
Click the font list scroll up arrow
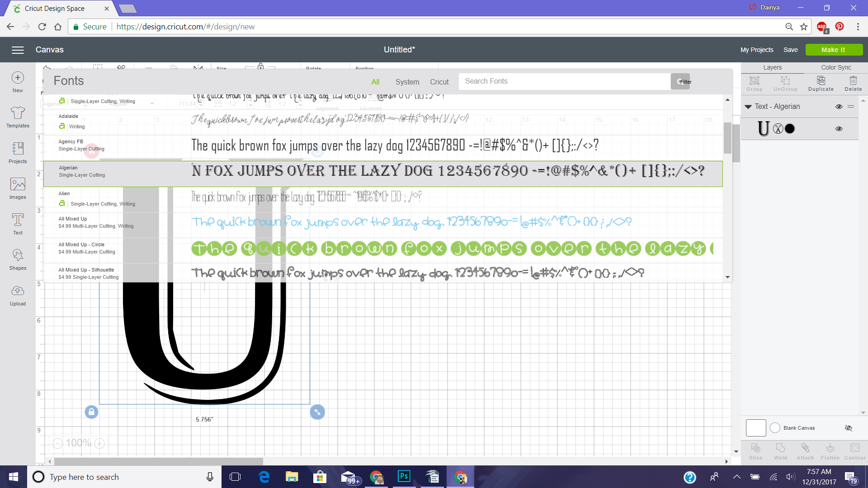pos(727,99)
